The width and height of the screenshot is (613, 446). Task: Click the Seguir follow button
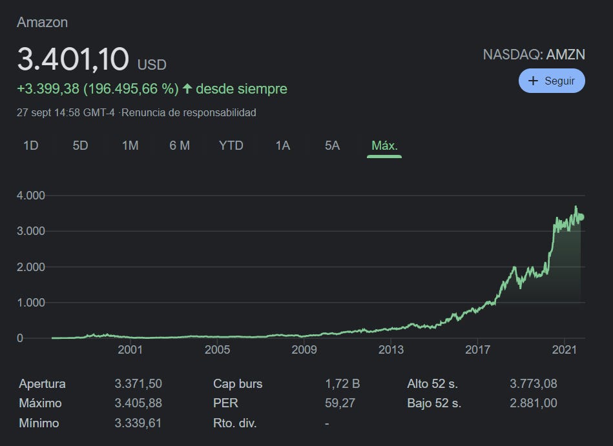[552, 81]
